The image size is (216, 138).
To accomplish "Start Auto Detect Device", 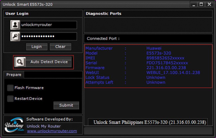I will (x=43, y=62).
